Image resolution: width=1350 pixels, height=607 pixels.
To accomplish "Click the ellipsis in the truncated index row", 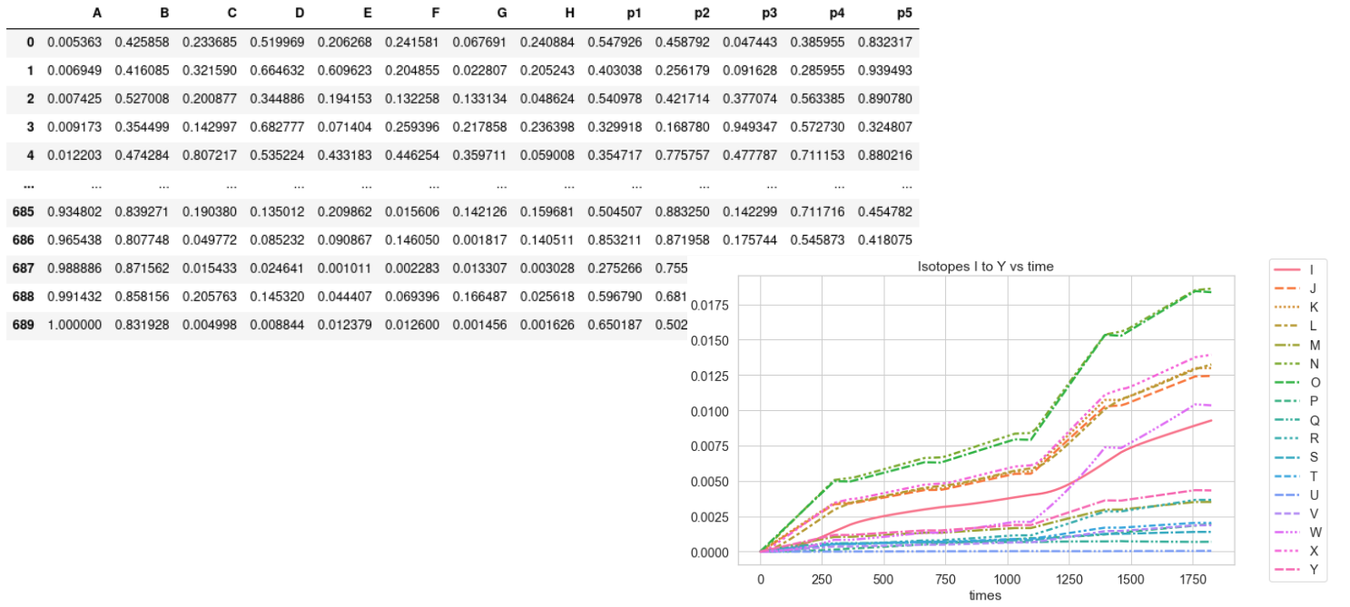I will (x=29, y=183).
